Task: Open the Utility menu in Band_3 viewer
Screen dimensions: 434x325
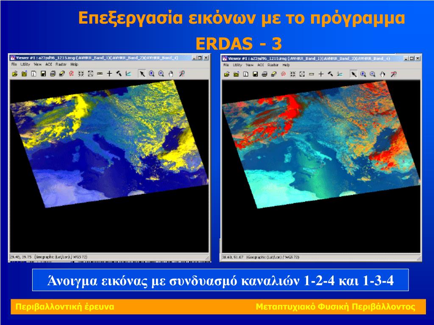Action: point(237,65)
